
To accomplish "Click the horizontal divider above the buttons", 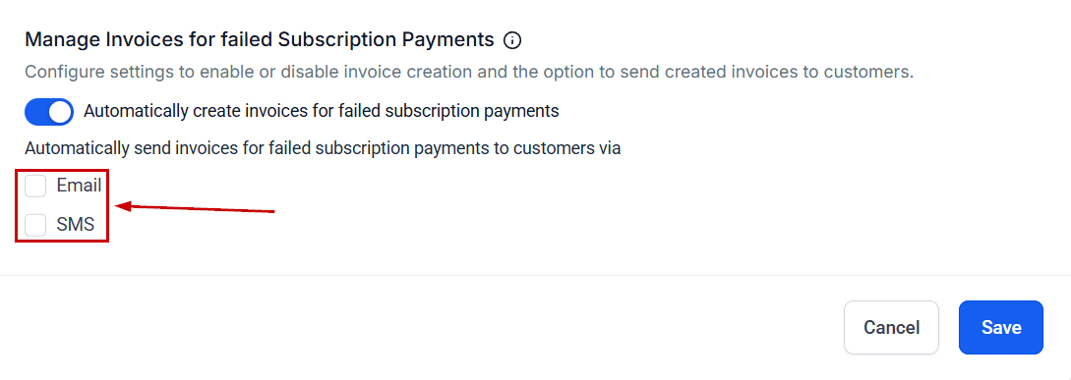I will pyautogui.click(x=535, y=276).
